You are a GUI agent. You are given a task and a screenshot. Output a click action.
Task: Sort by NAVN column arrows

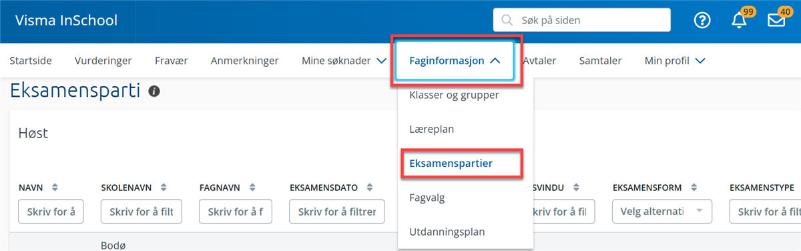point(55,187)
